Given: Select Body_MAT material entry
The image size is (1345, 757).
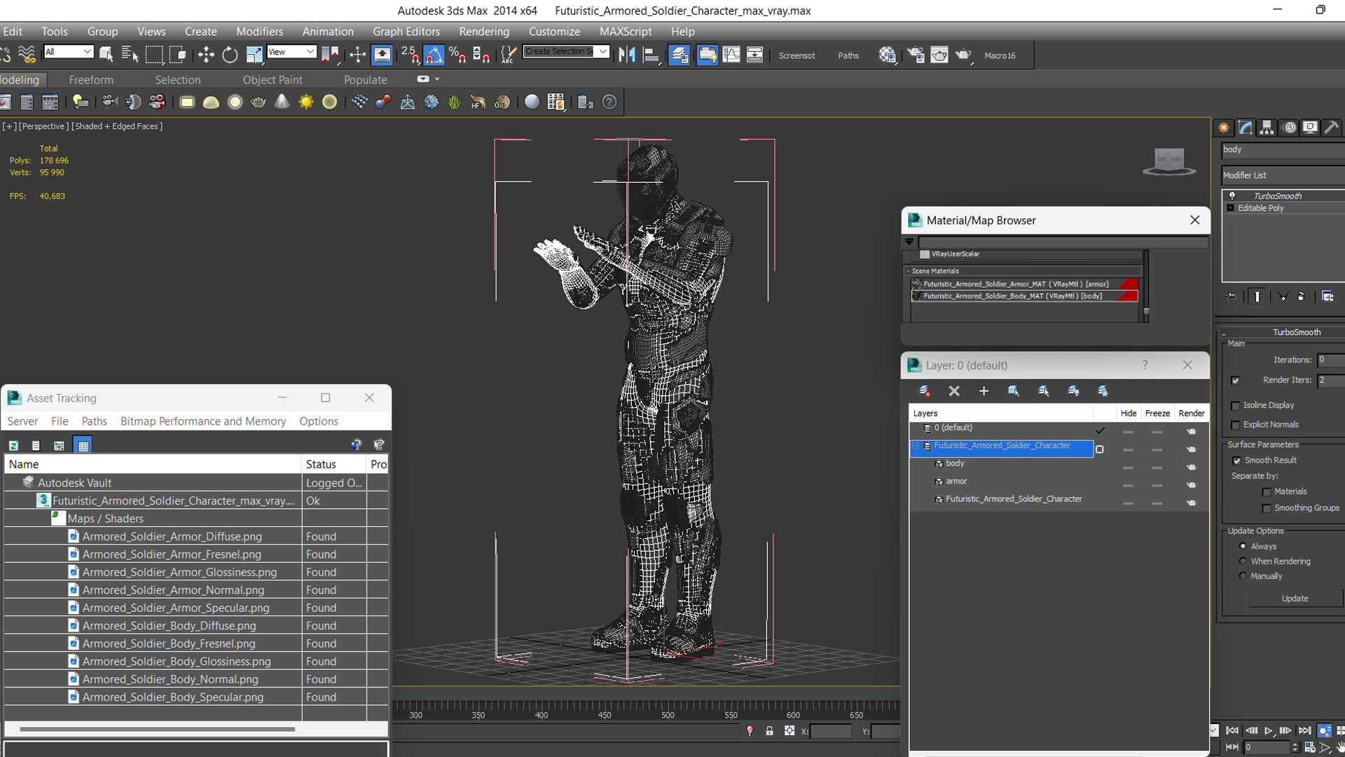Looking at the screenshot, I should [1024, 296].
